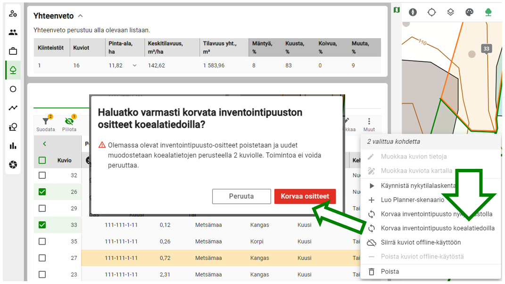Click the Peruuta button
This screenshot has height=284, width=505.
pyautogui.click(x=241, y=196)
